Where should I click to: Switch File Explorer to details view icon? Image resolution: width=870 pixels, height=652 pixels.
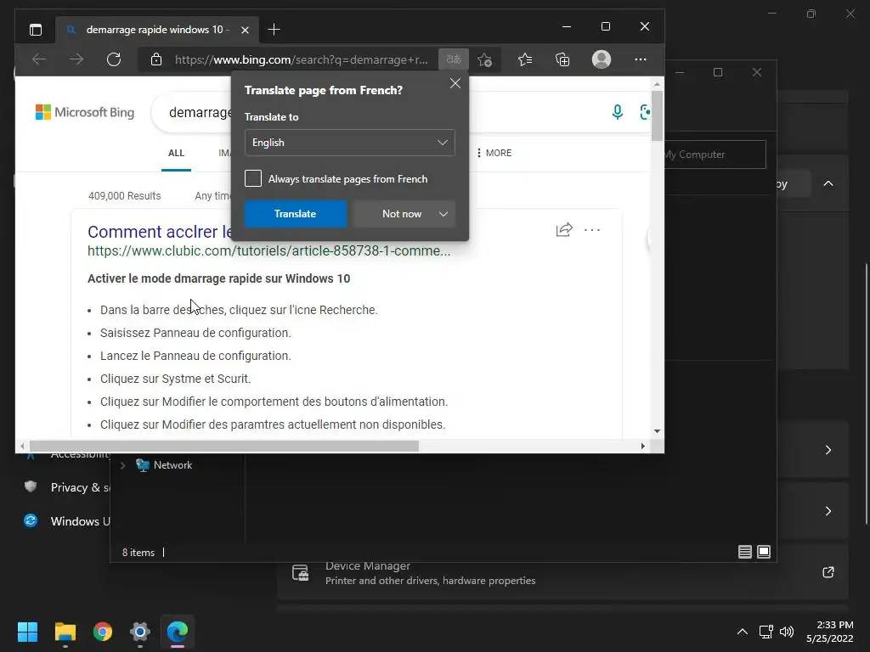pyautogui.click(x=744, y=552)
